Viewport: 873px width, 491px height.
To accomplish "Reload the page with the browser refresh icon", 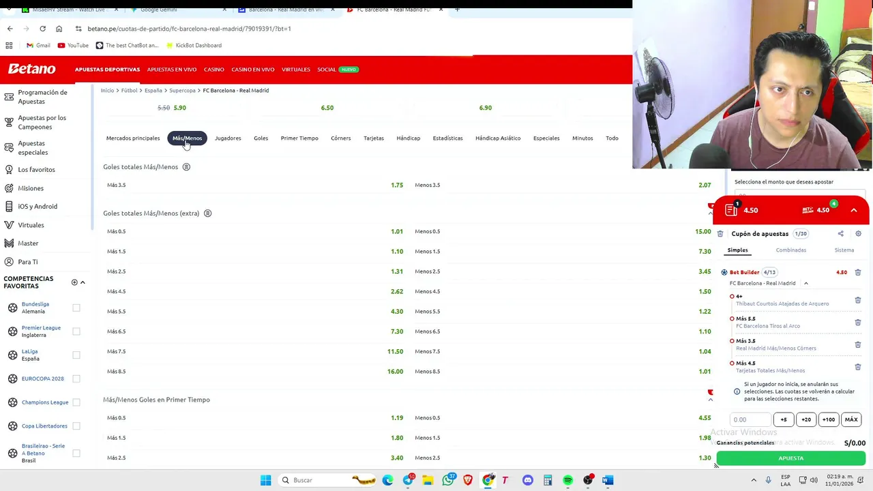I will click(42, 29).
